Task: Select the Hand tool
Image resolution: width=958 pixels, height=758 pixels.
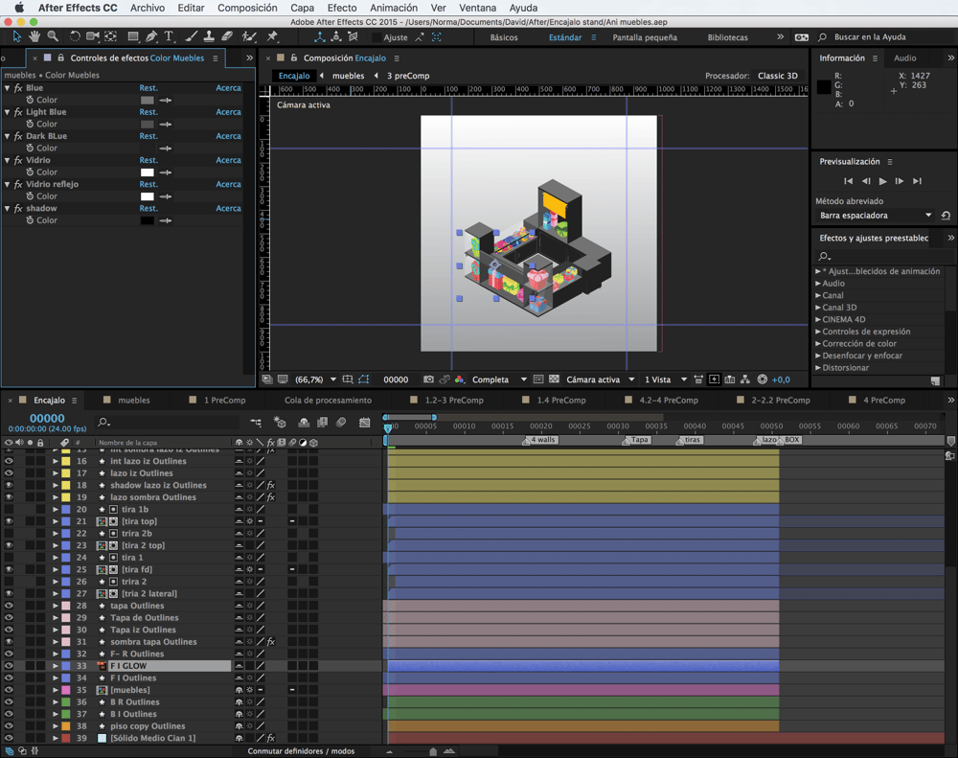Action: pos(34,36)
